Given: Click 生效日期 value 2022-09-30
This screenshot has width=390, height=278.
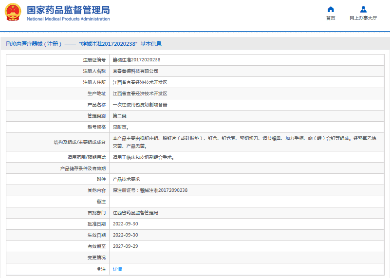Looking at the screenshot, I should click(x=125, y=235).
